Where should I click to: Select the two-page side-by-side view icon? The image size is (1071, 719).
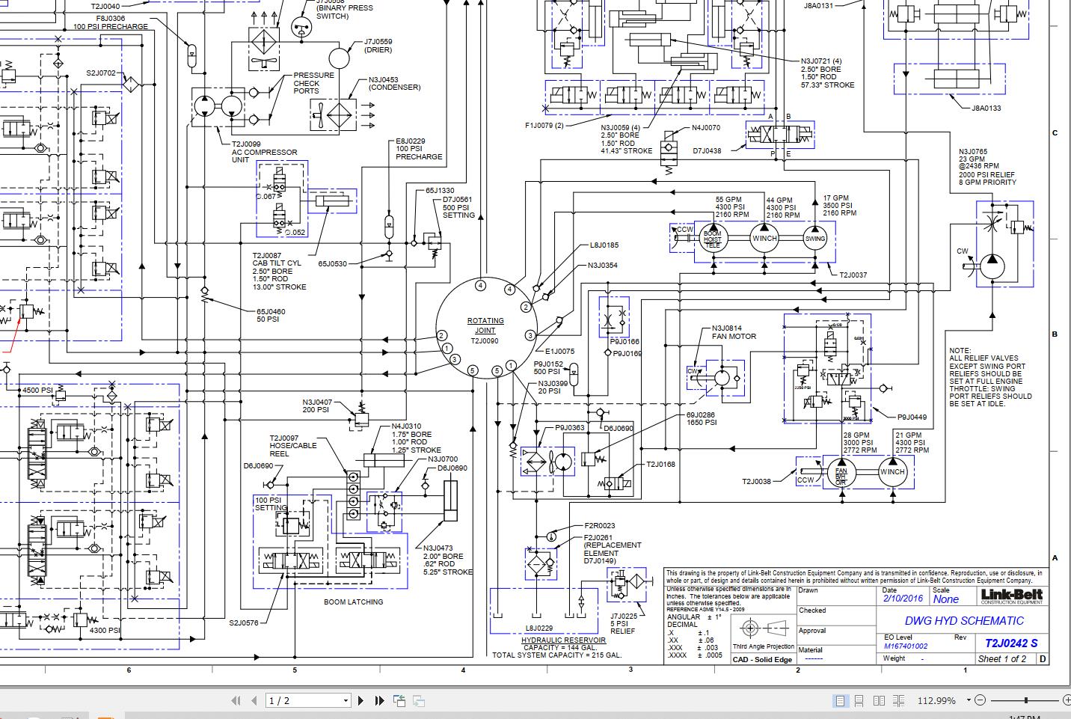(x=878, y=701)
